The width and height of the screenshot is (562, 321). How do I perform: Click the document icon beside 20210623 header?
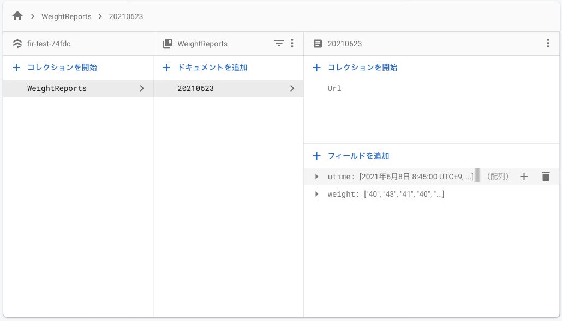[318, 44]
